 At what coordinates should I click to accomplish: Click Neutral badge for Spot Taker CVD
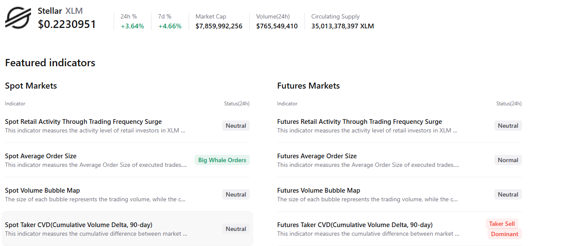point(236,229)
